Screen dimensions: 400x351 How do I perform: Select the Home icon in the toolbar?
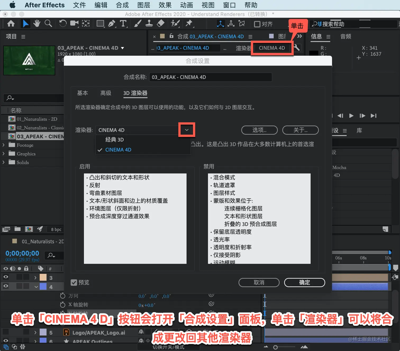tap(11, 24)
